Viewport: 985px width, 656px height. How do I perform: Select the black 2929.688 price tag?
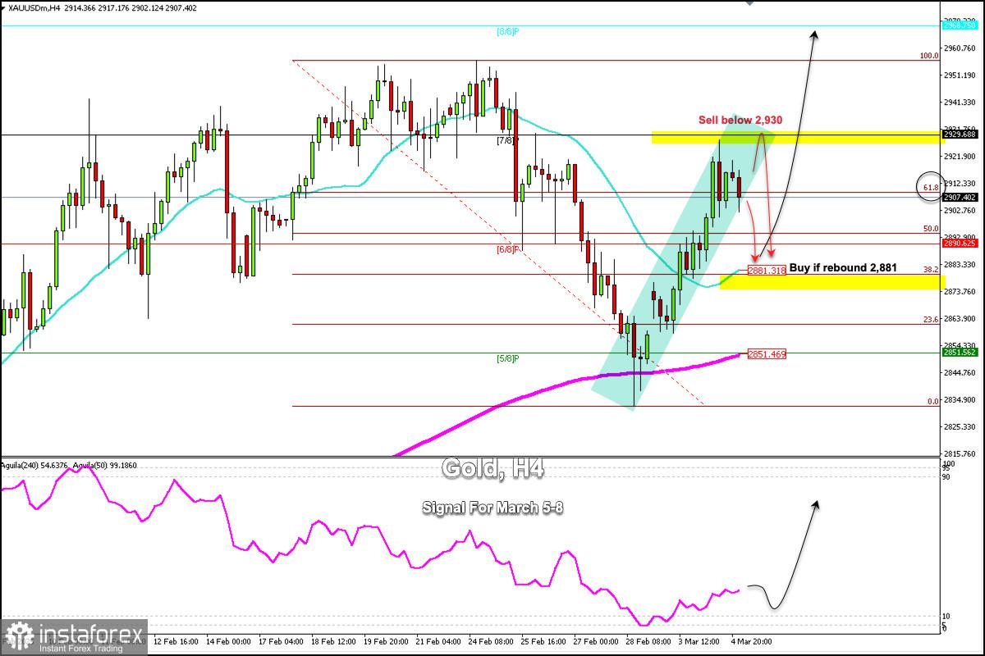[960, 134]
